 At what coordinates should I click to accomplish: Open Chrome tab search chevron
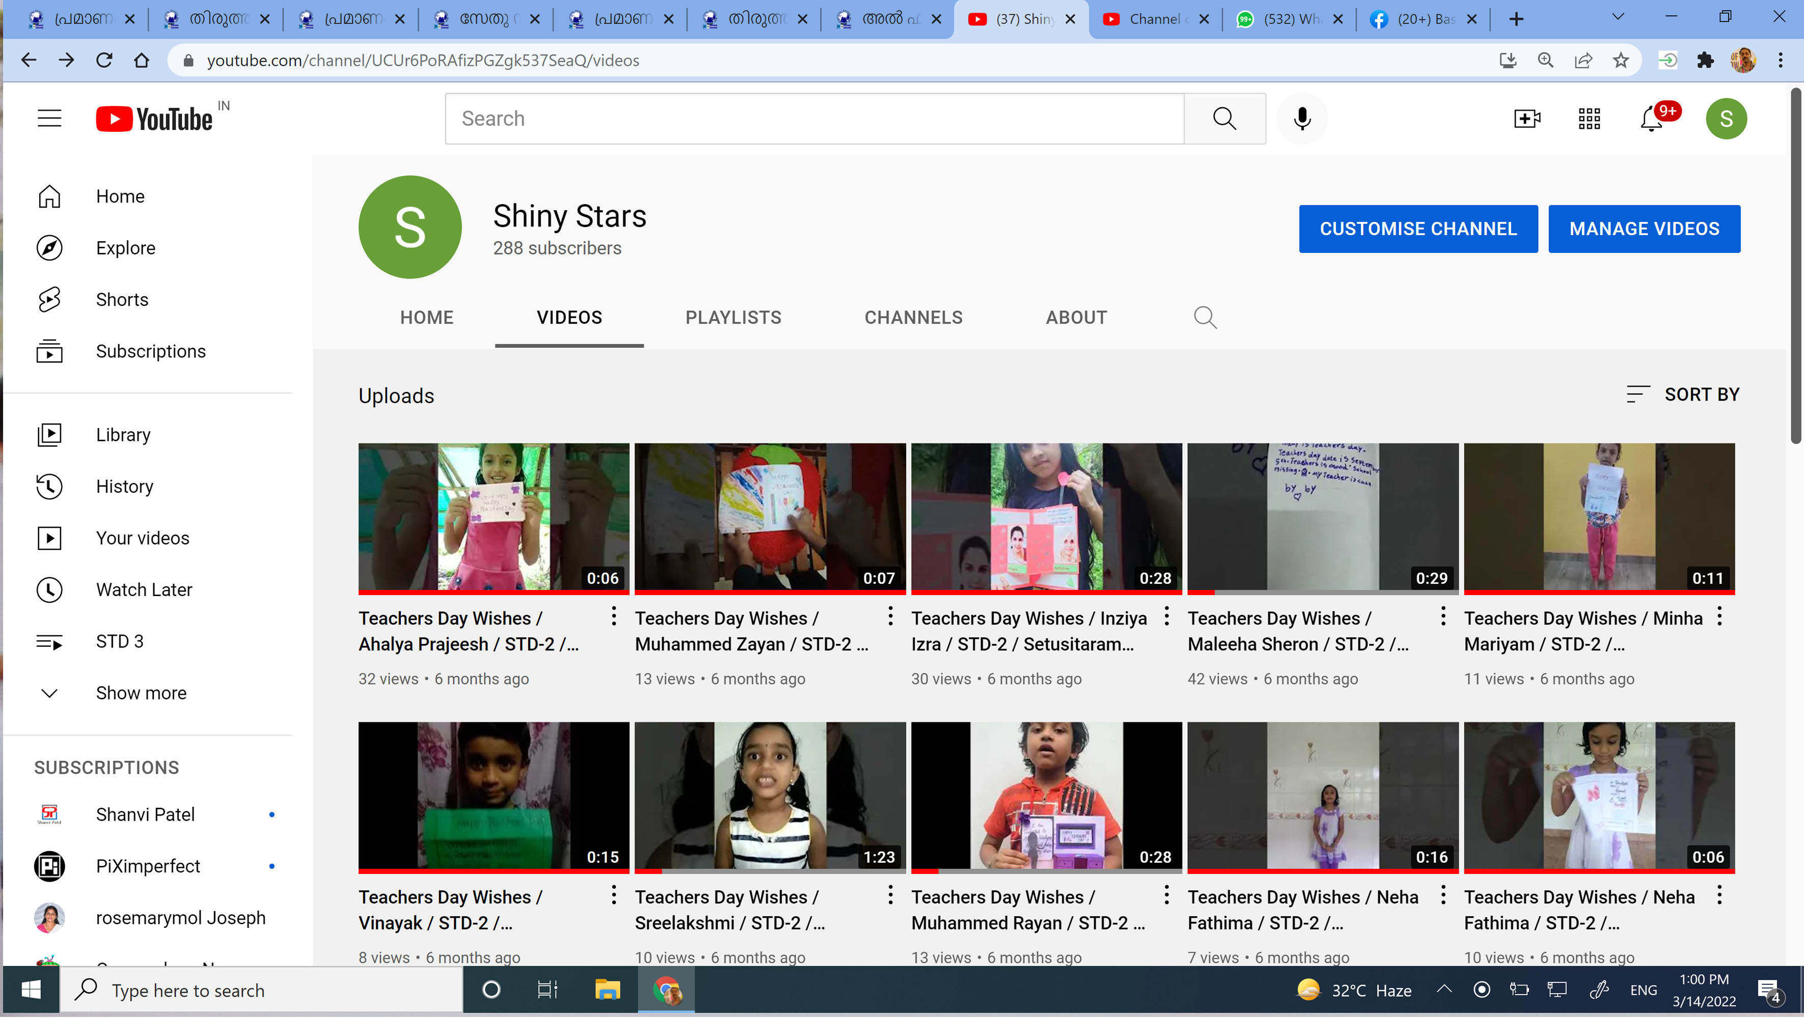(1618, 17)
